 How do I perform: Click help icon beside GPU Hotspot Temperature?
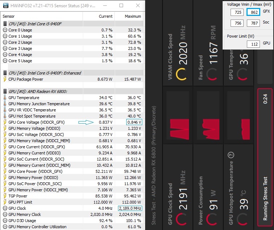[x=231, y=155]
